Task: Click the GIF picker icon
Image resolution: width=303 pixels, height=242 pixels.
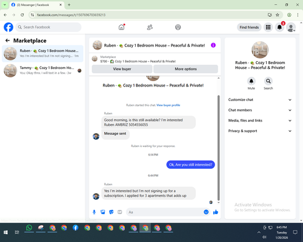Action: [120, 212]
